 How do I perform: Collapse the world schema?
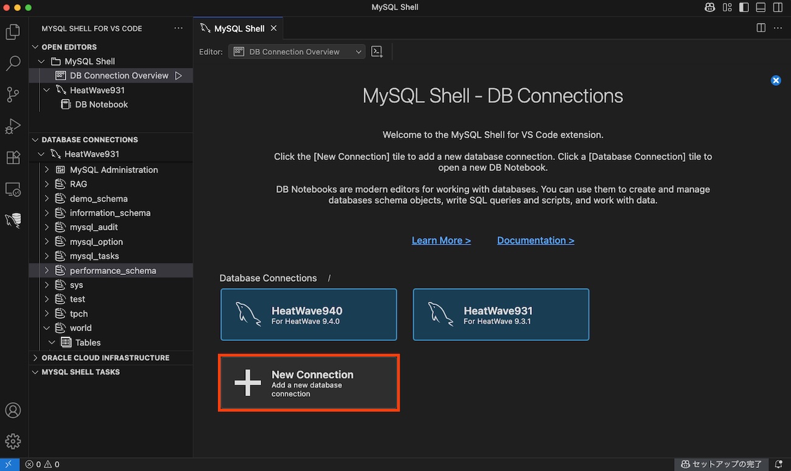click(47, 328)
